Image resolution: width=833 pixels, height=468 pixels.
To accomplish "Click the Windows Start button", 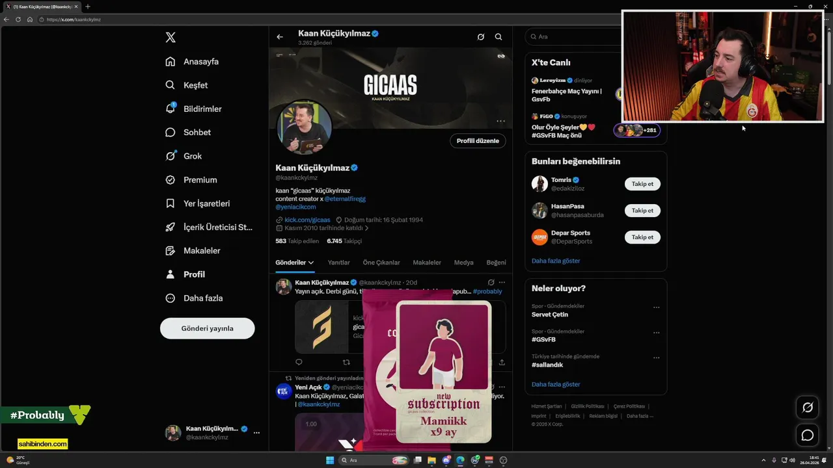I will point(330,460).
